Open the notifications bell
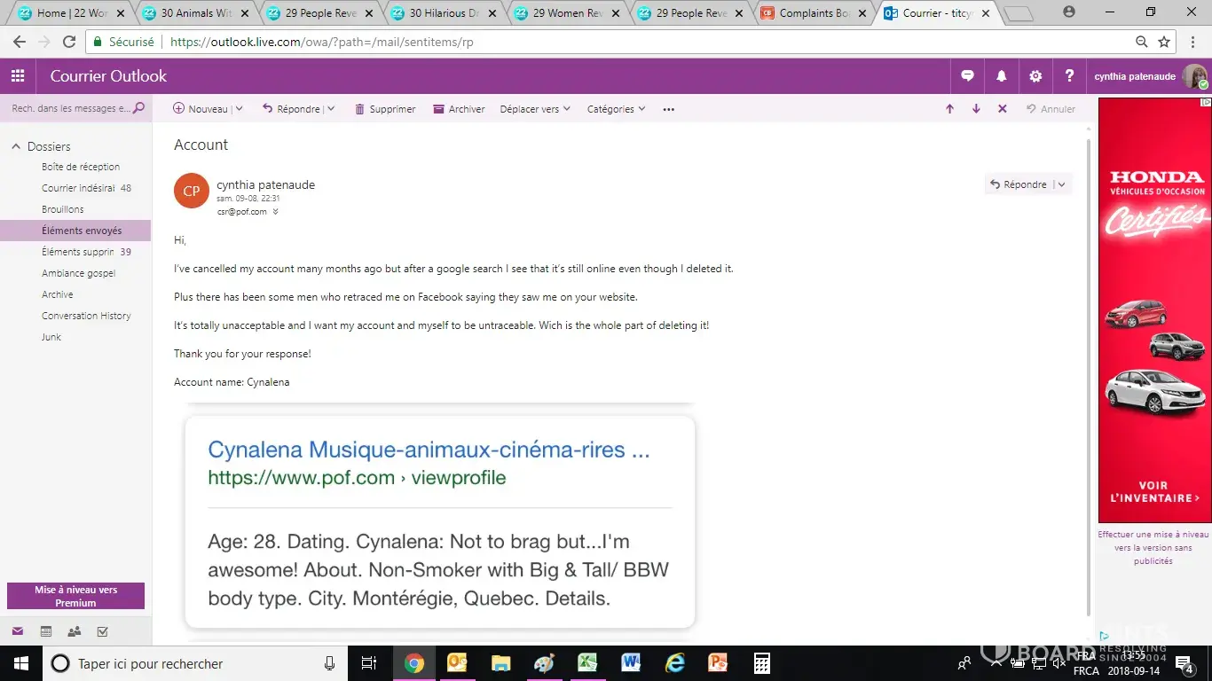The width and height of the screenshot is (1212, 681). (x=1002, y=76)
